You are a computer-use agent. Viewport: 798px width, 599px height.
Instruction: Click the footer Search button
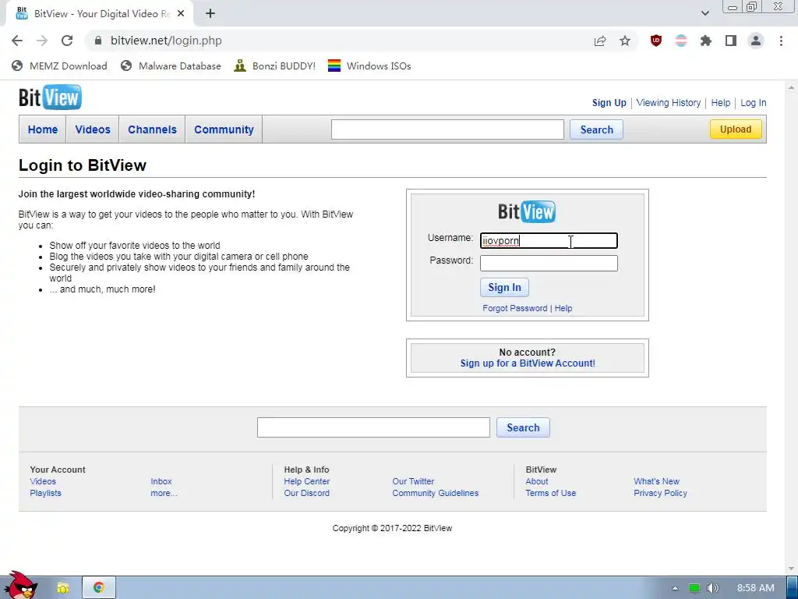pyautogui.click(x=523, y=427)
